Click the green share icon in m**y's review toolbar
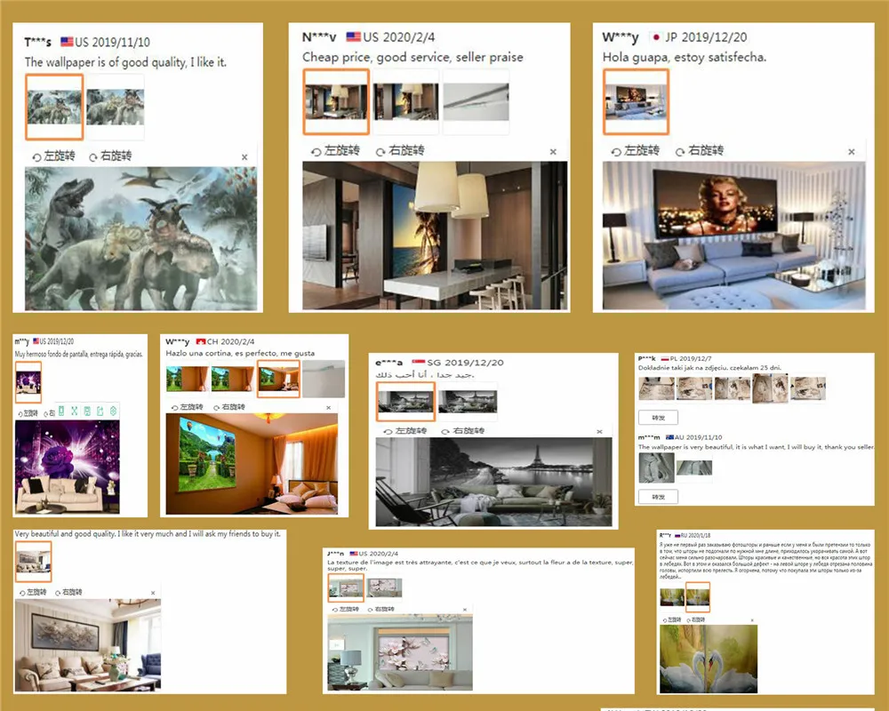This screenshot has width=889, height=711. [x=100, y=411]
